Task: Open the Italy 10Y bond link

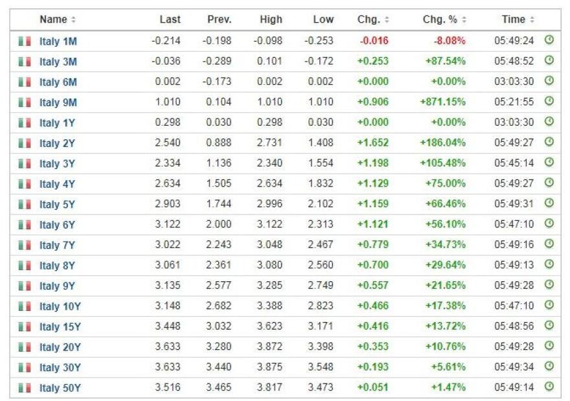Action: [x=59, y=306]
